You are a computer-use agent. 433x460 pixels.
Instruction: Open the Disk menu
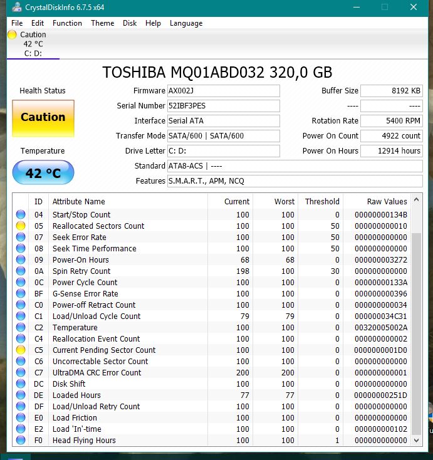[x=130, y=23]
